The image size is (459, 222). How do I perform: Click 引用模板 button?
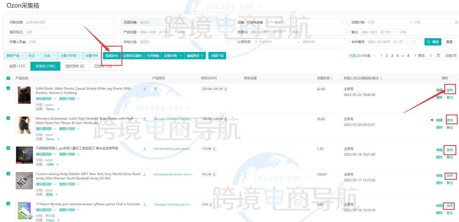point(153,56)
